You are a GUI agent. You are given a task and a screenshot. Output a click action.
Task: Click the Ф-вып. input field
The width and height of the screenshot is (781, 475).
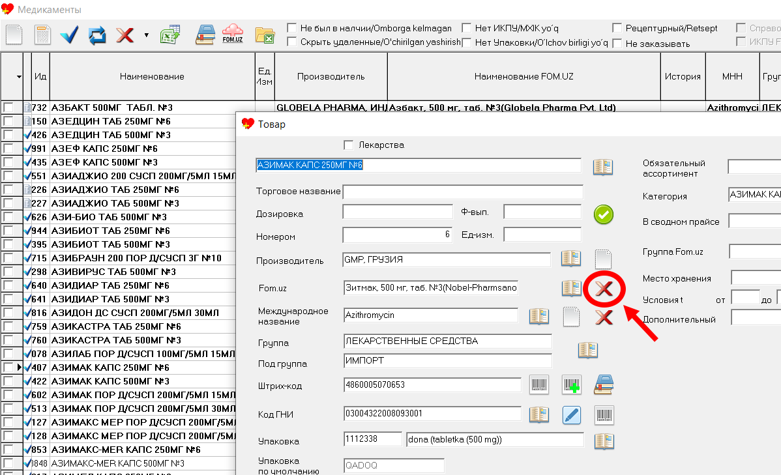(542, 212)
